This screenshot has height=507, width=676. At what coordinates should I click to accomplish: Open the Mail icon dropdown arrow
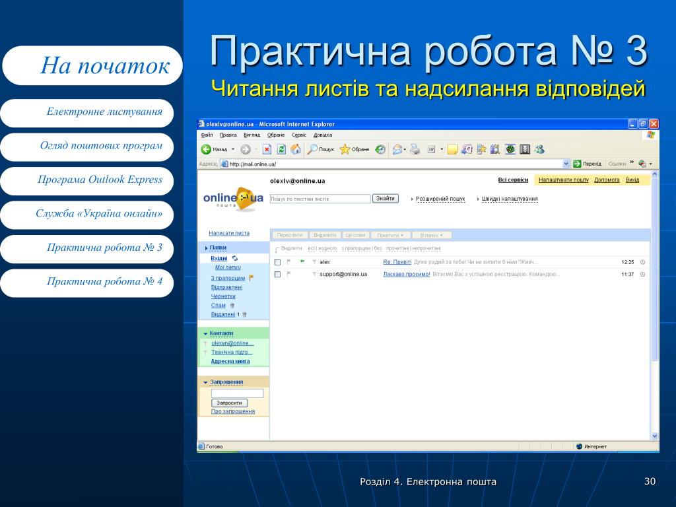[x=405, y=150]
